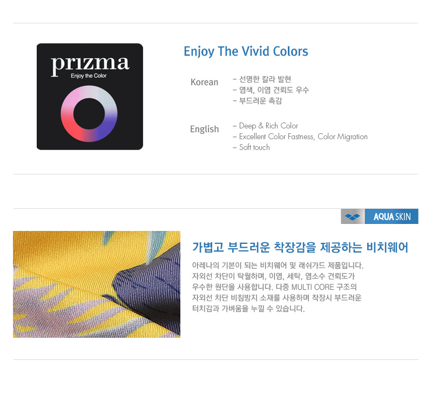Click the 'Soft touch' text line
Image resolution: width=432 pixels, height=395 pixels.
click(x=251, y=147)
